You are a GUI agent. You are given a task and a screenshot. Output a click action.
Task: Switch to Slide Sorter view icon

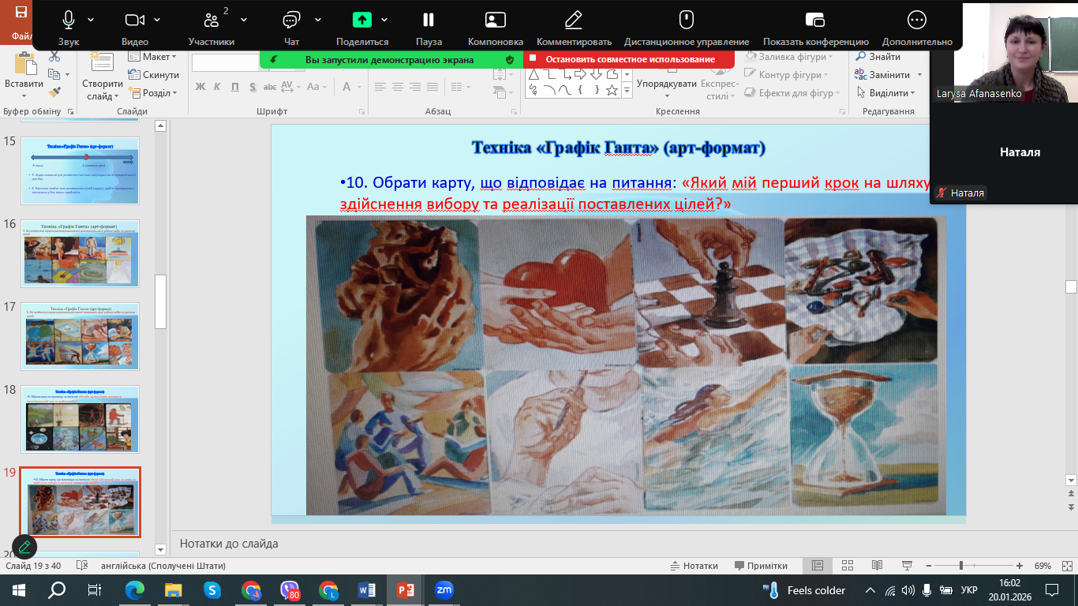(848, 566)
